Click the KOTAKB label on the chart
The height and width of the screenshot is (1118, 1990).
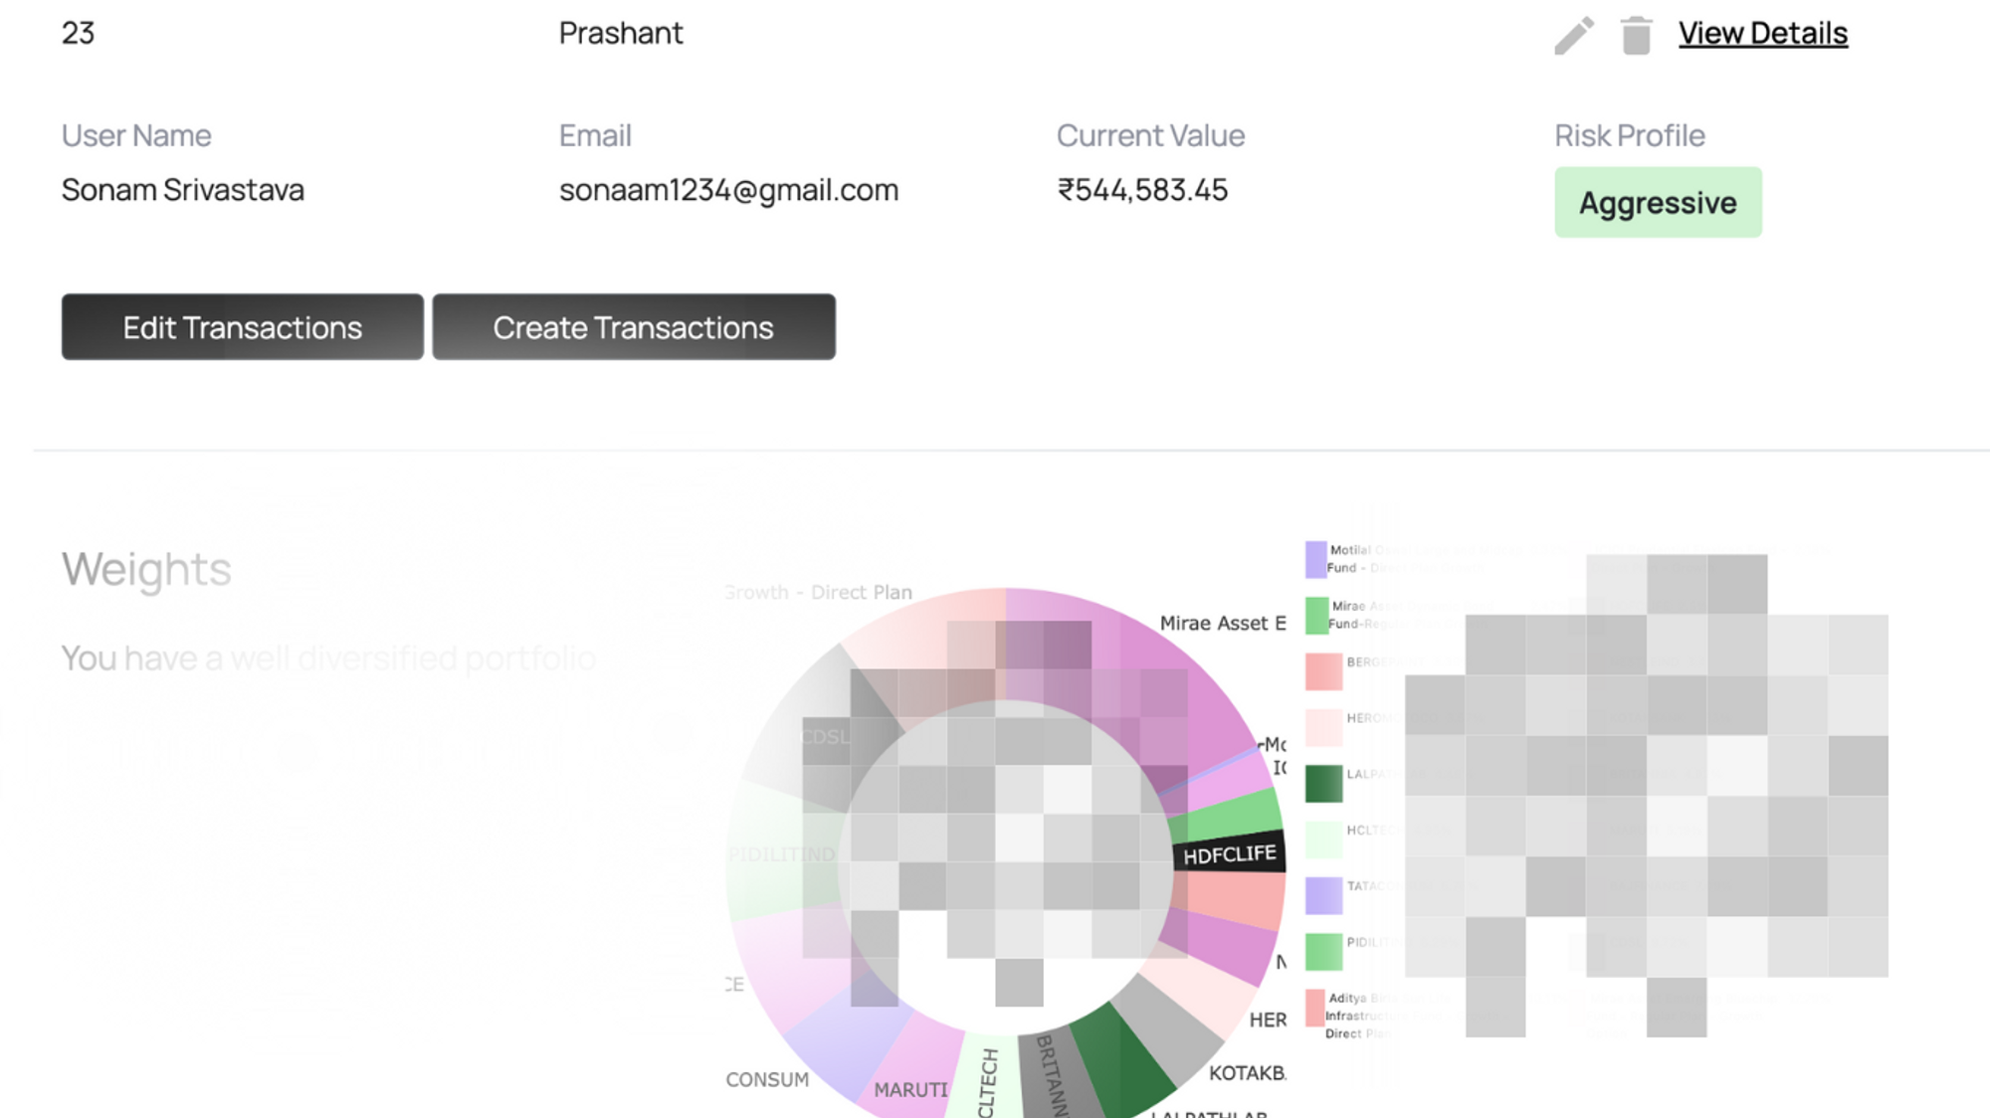[1247, 1073]
